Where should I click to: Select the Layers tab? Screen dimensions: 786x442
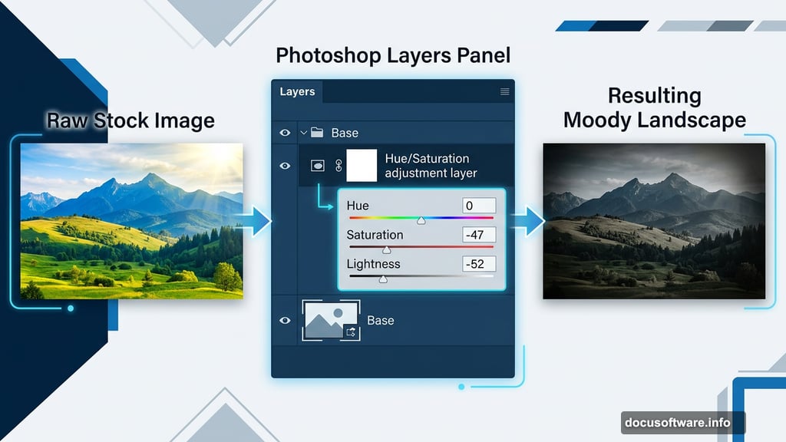click(296, 91)
